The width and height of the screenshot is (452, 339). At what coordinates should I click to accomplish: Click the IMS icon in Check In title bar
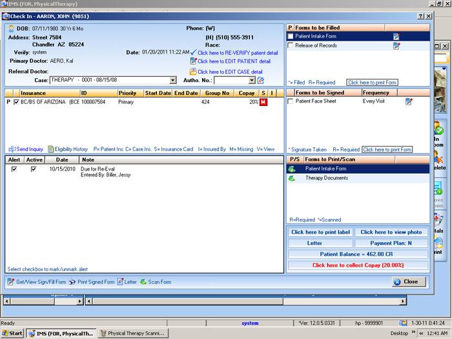[x=6, y=16]
